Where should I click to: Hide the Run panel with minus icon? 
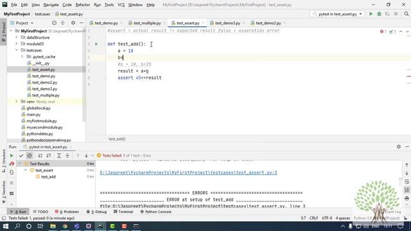point(407,147)
